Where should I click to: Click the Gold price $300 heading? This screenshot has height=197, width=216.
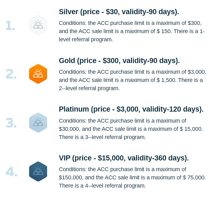(x=119, y=61)
